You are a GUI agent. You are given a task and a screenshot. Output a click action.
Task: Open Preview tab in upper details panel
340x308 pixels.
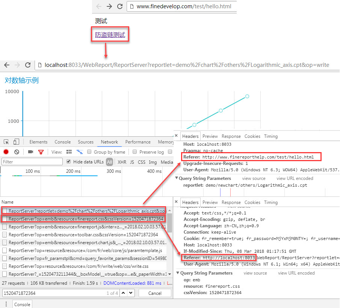coord(210,136)
